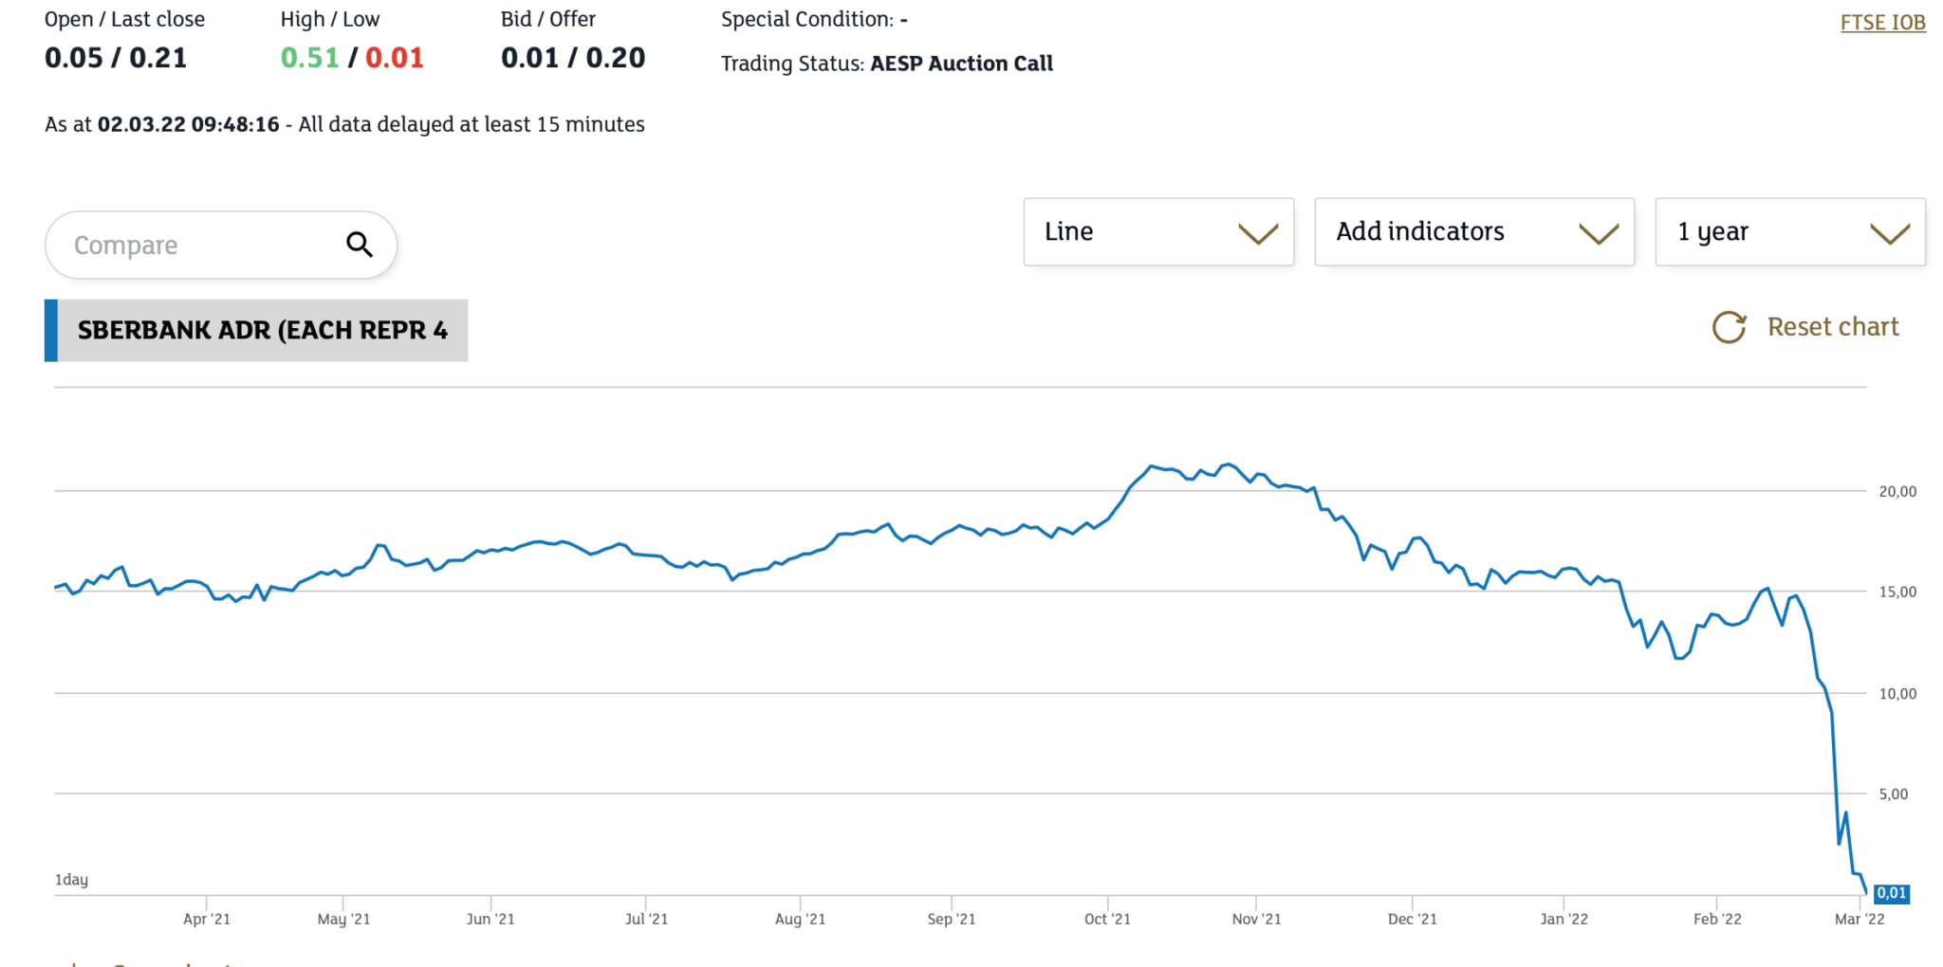Click the 20,00 price axis label
1943x967 pixels.
[1897, 491]
